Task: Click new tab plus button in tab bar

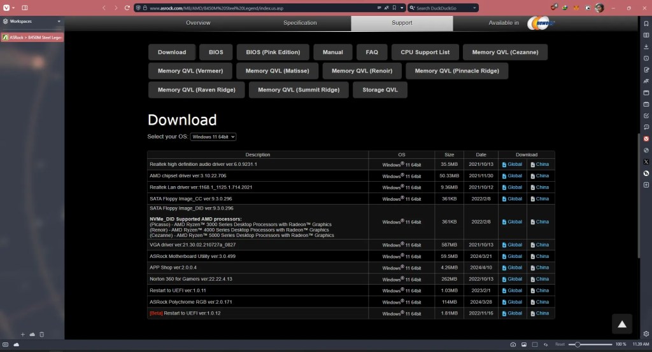Action: point(23,335)
